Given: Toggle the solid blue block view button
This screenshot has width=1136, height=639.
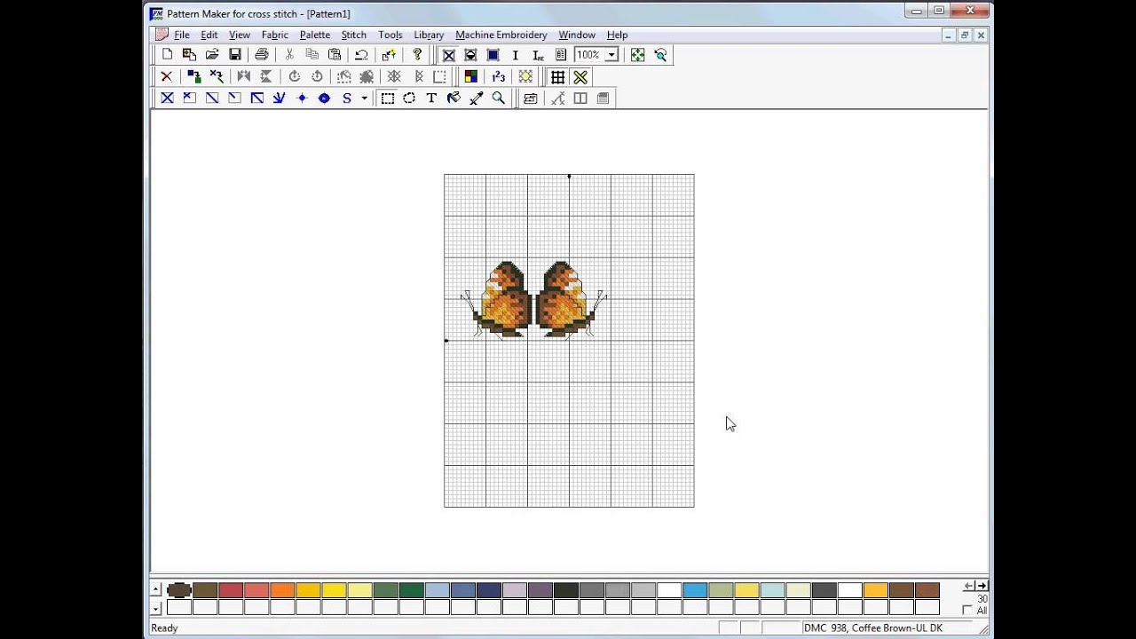Looking at the screenshot, I should coord(493,55).
